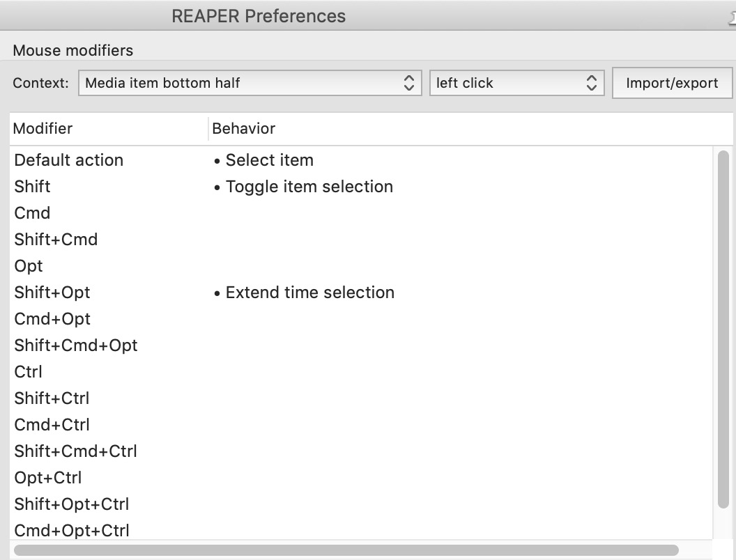Select the Opt modifier row
736x560 pixels.
[360, 266]
